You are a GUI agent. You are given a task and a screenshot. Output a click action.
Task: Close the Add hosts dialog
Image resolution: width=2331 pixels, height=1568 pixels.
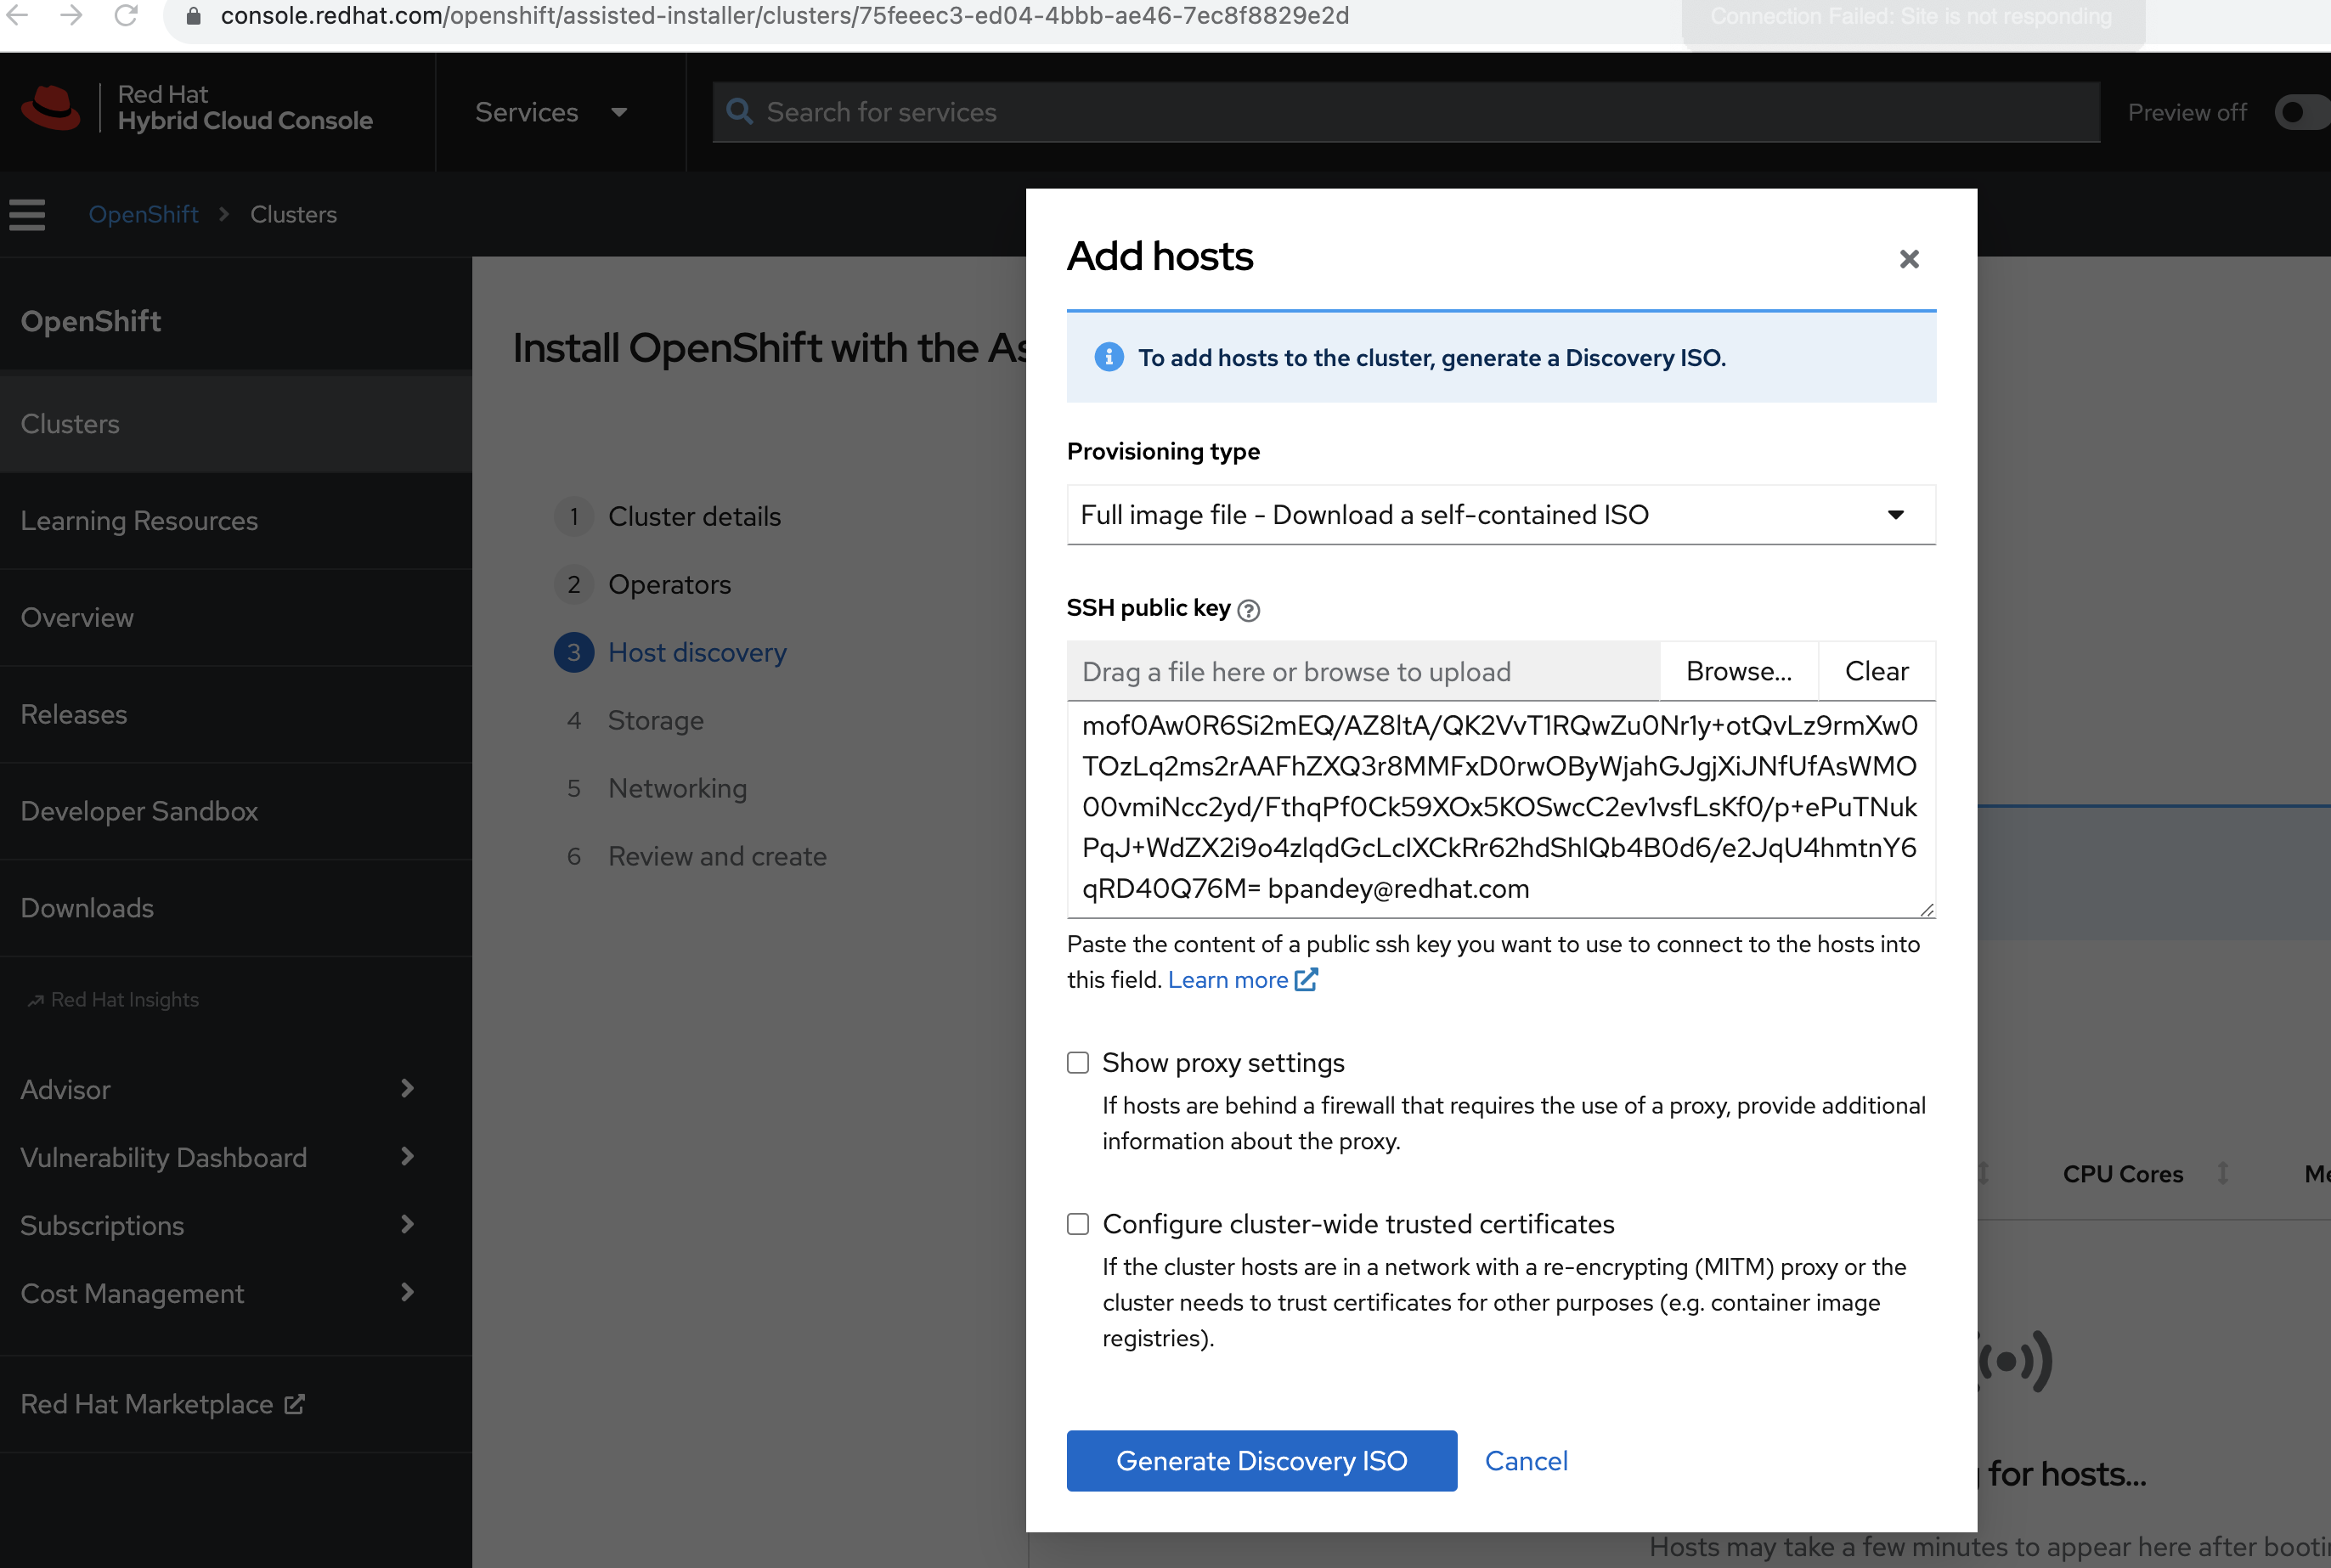coord(1908,259)
